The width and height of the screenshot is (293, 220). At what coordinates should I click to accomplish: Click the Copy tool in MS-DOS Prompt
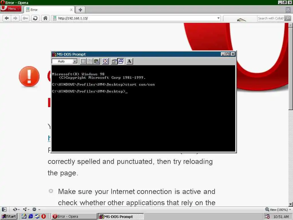point(90,61)
